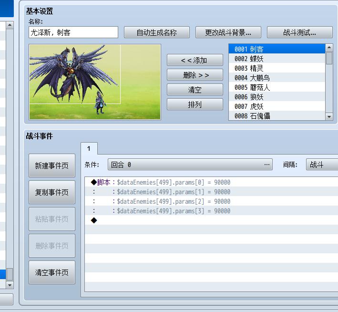Click the enemy list scrollbar thumb
338x312 pixels.
click(x=329, y=58)
